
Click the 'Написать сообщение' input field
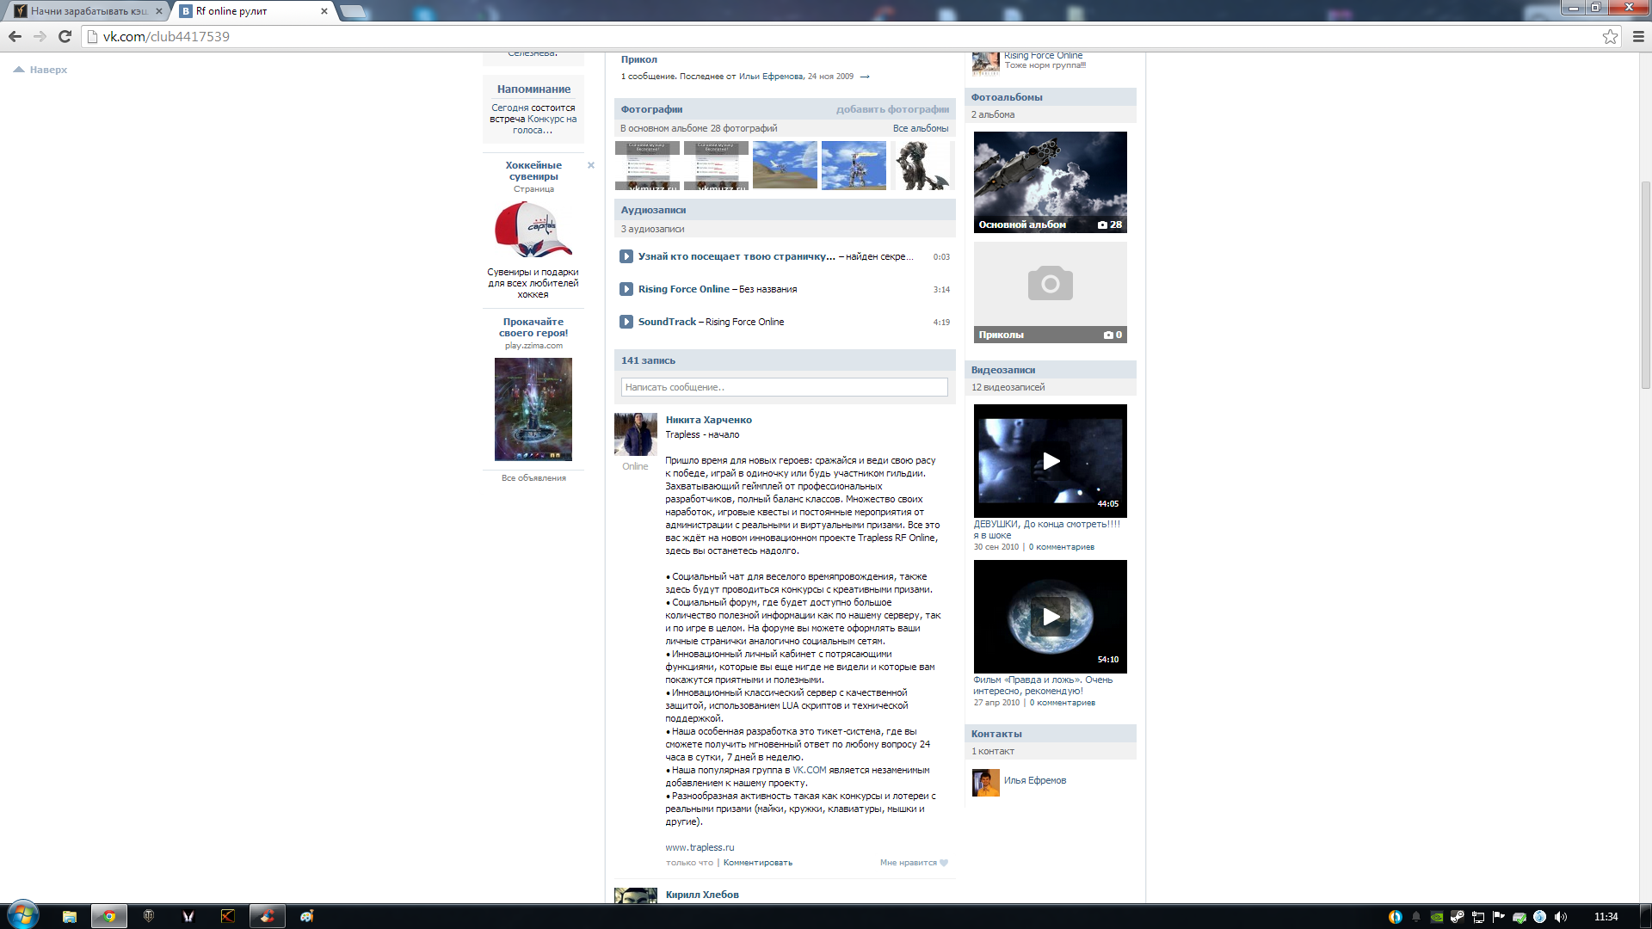[x=784, y=387]
